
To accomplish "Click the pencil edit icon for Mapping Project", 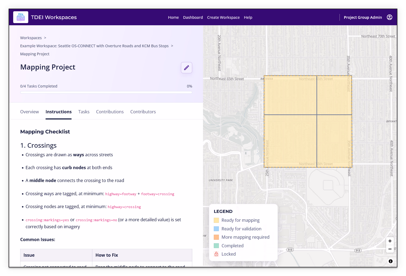I will (x=187, y=68).
